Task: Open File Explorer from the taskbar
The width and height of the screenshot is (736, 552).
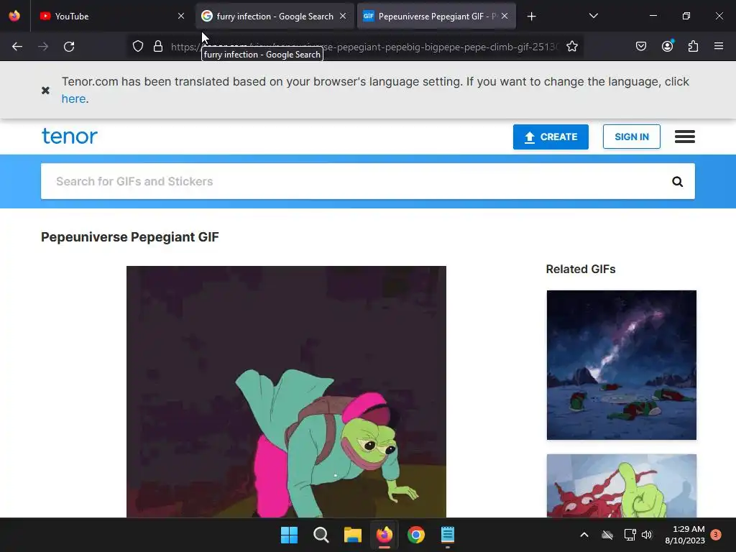Action: tap(352, 535)
